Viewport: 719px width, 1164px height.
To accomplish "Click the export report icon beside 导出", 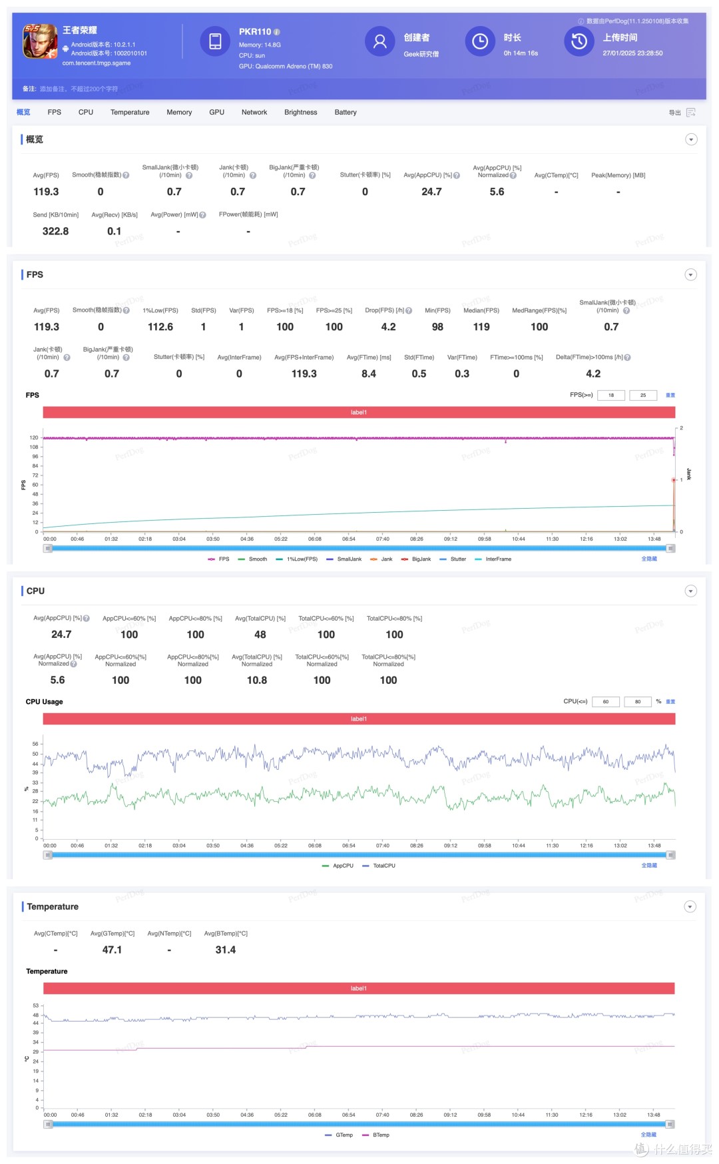I will [x=691, y=113].
